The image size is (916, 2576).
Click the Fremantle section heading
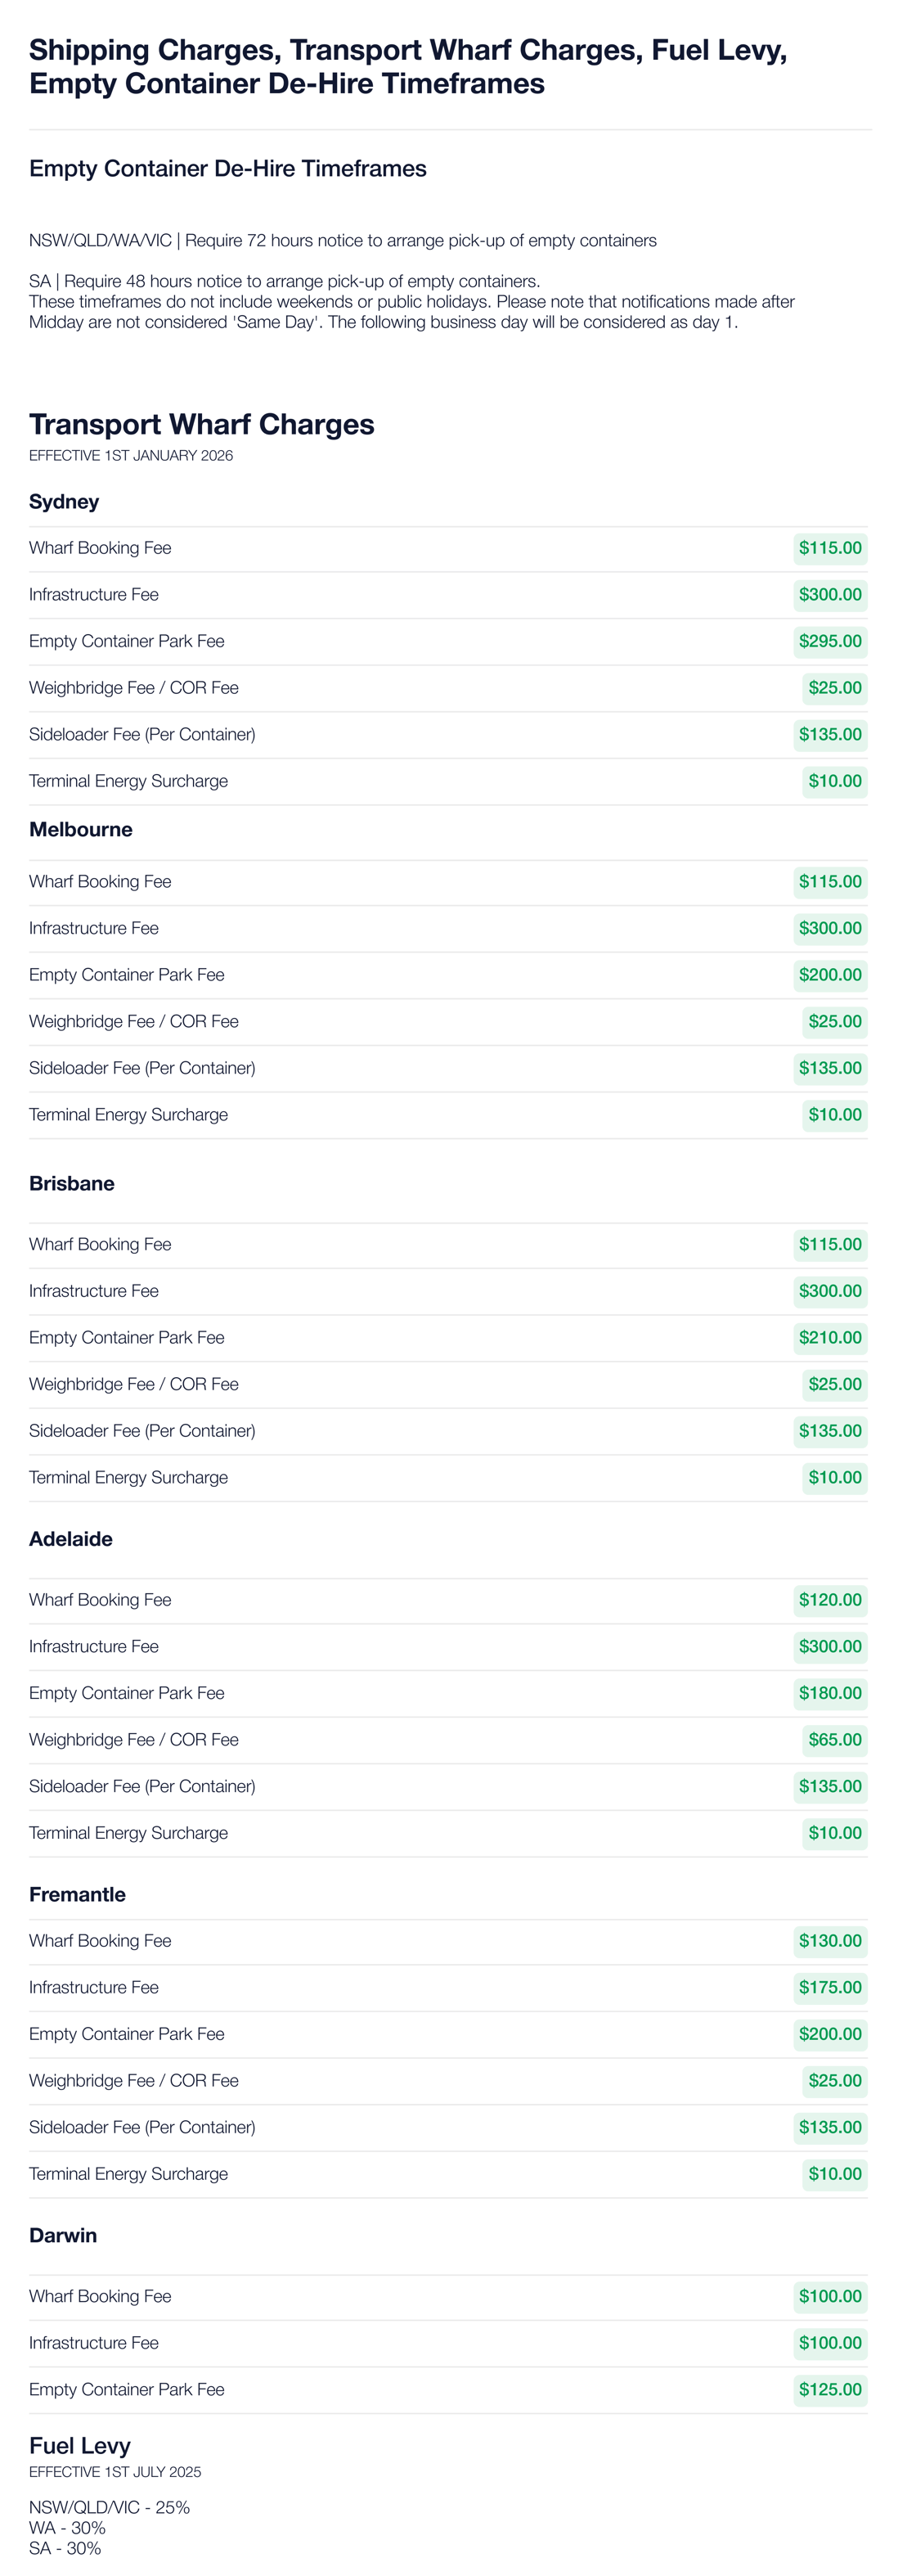(x=77, y=1894)
